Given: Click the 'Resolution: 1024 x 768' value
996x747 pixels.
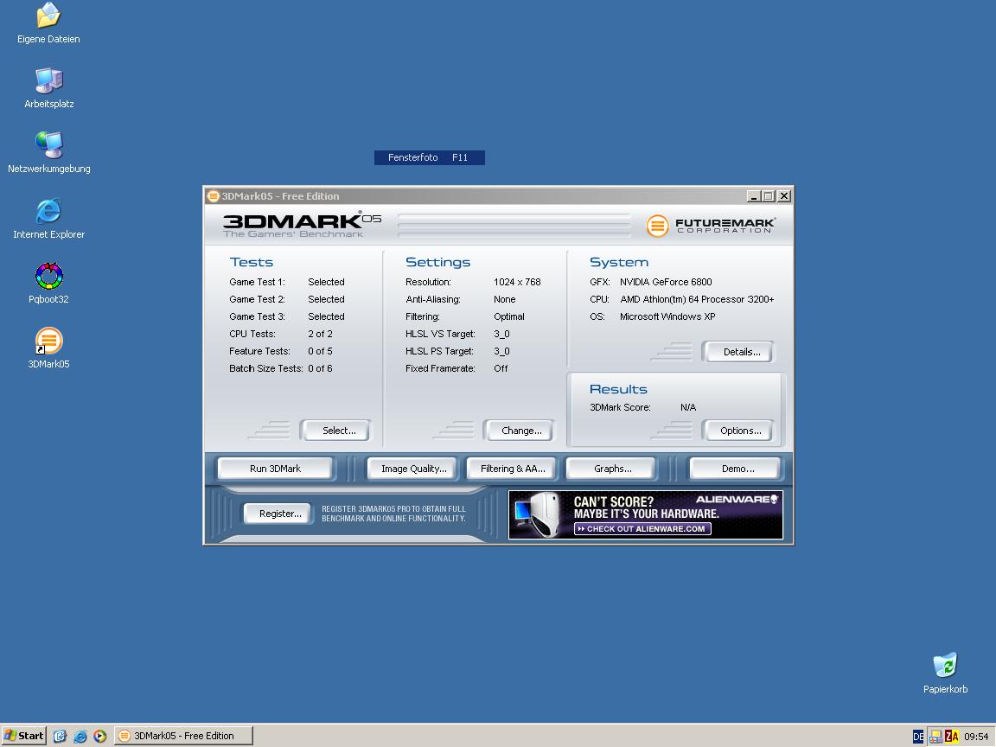Looking at the screenshot, I should (x=517, y=281).
